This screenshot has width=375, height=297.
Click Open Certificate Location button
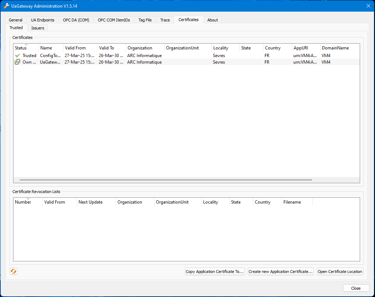point(340,272)
